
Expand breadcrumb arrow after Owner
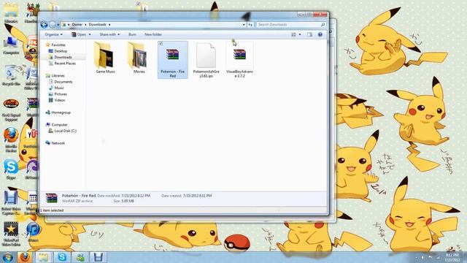[x=85, y=24]
